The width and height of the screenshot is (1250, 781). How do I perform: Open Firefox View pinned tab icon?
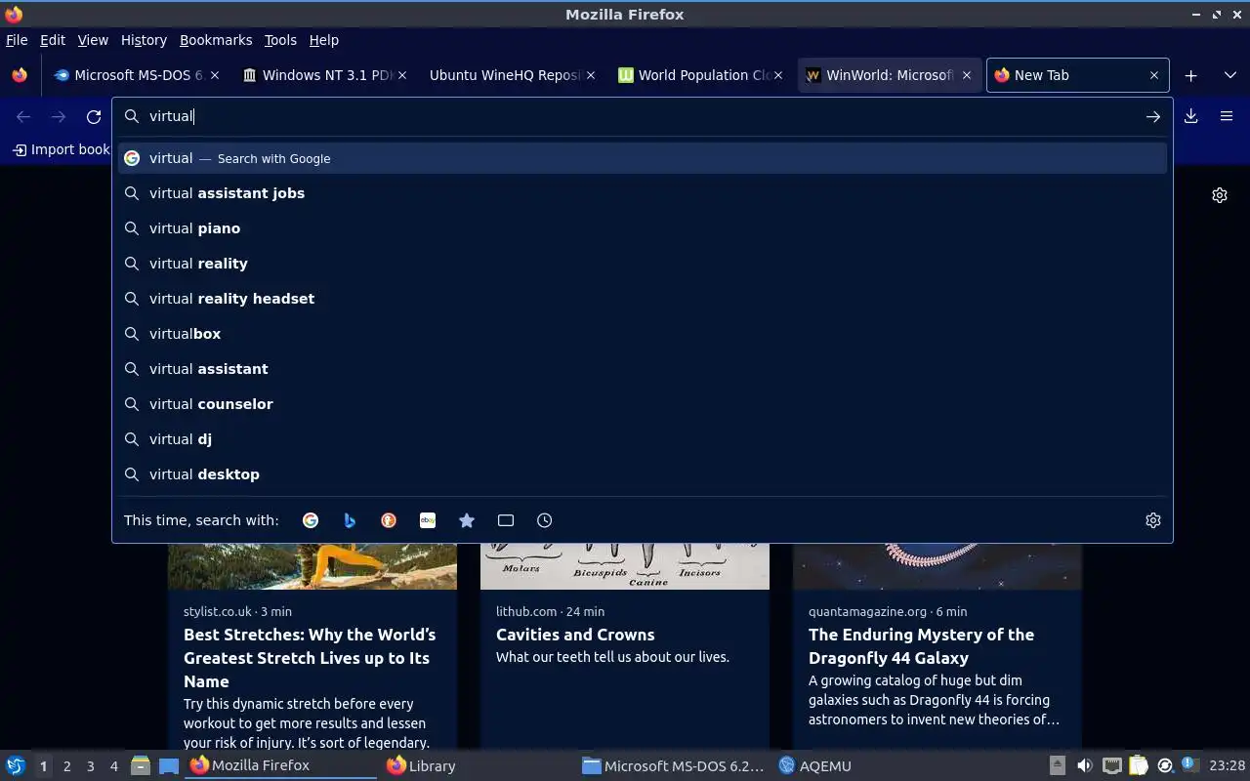20,75
